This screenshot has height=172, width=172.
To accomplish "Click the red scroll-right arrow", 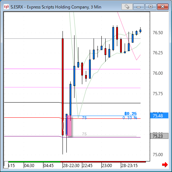I will coord(165,165).
